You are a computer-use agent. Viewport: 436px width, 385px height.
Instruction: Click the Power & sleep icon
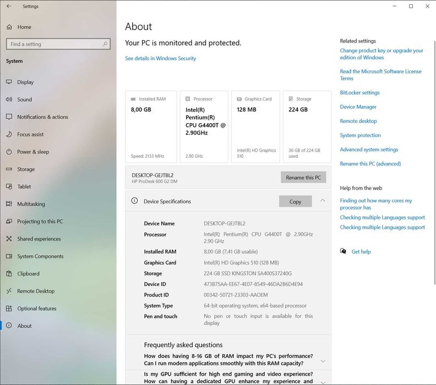(9, 152)
